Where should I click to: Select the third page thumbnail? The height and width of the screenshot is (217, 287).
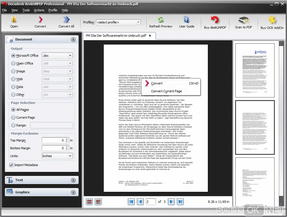coord(255,182)
